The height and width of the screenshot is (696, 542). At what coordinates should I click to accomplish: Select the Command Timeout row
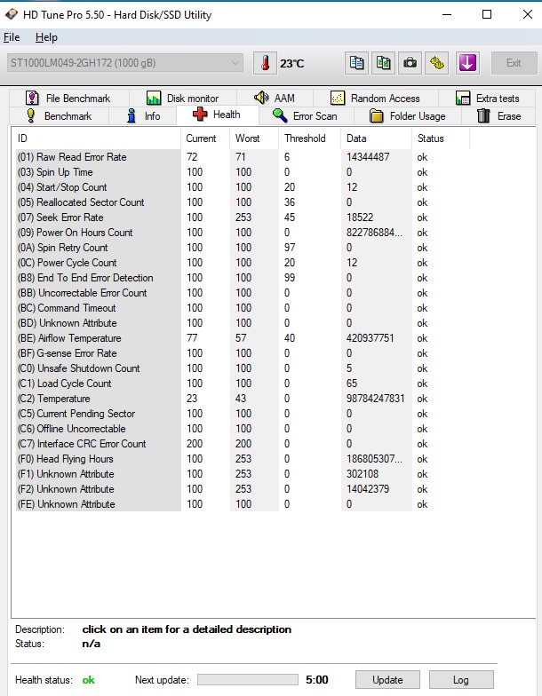243,307
